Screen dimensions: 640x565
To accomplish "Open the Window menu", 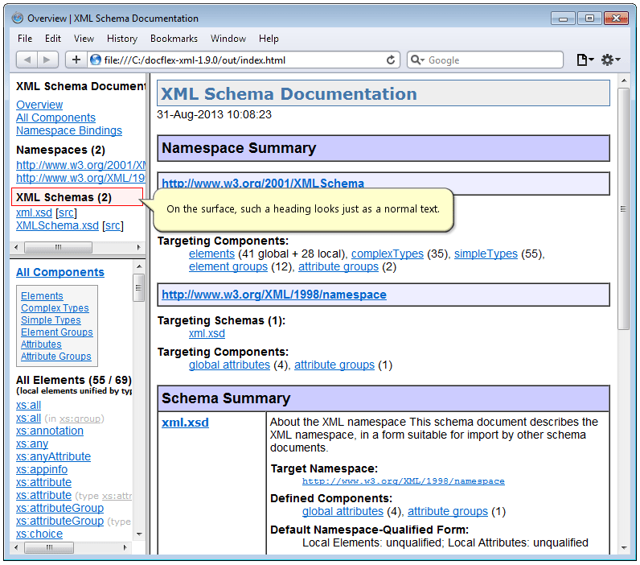I will 228,38.
